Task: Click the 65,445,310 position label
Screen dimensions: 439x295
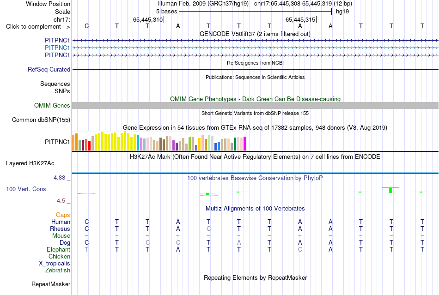Action: [147, 19]
